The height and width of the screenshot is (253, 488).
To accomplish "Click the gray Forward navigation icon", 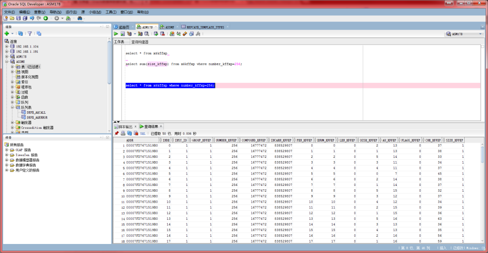I will [56, 19].
